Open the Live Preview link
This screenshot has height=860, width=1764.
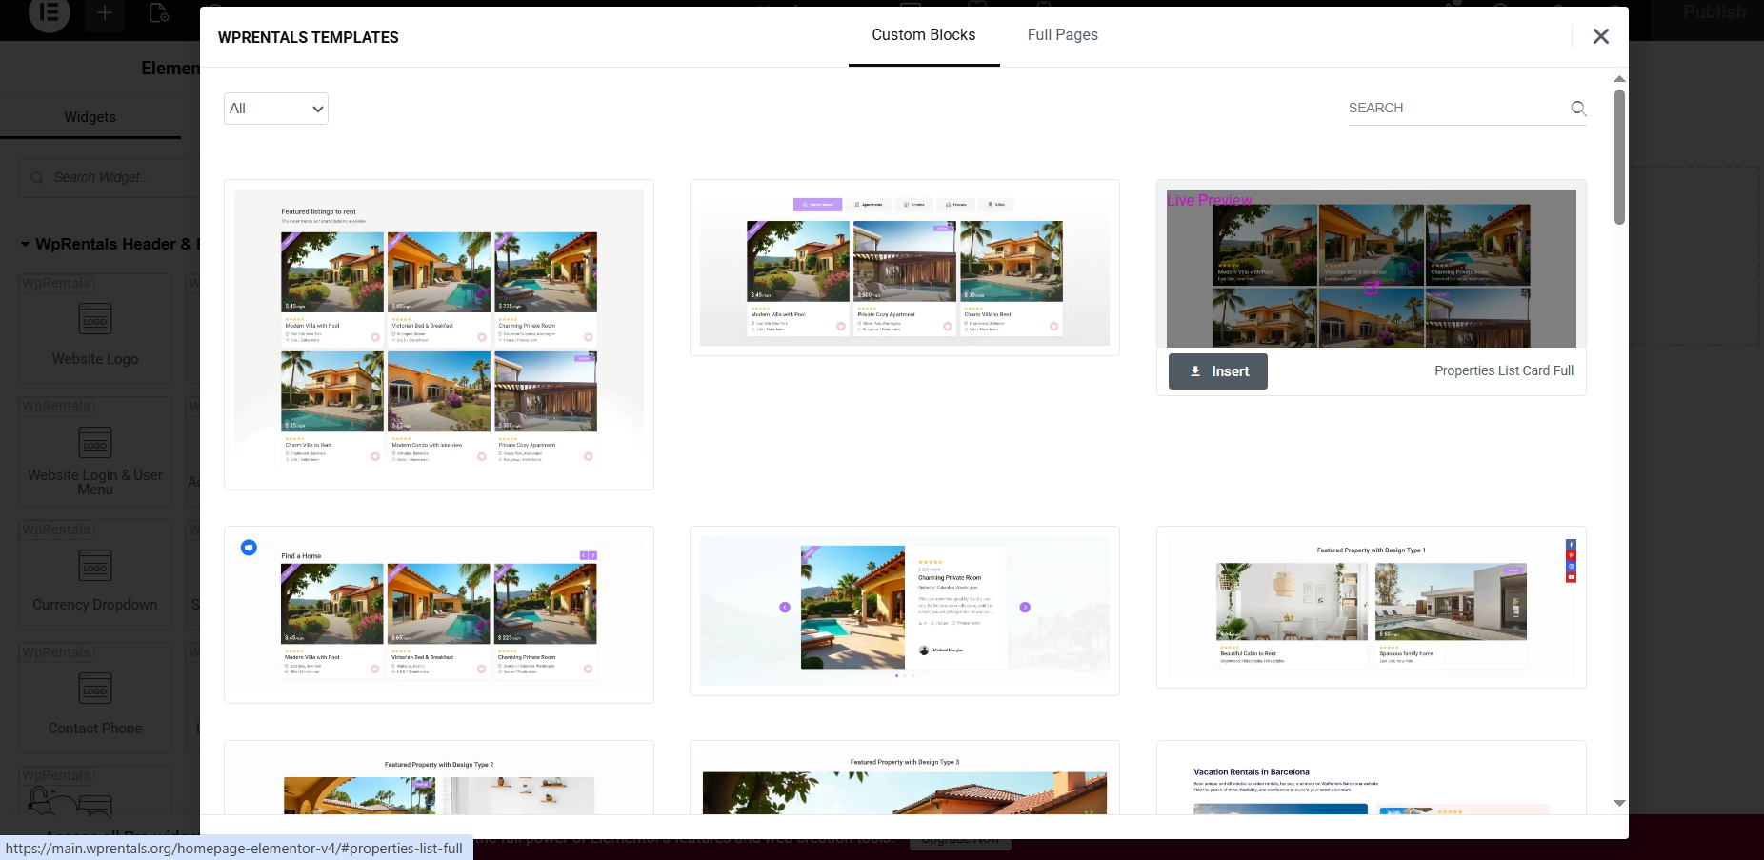click(x=1210, y=200)
